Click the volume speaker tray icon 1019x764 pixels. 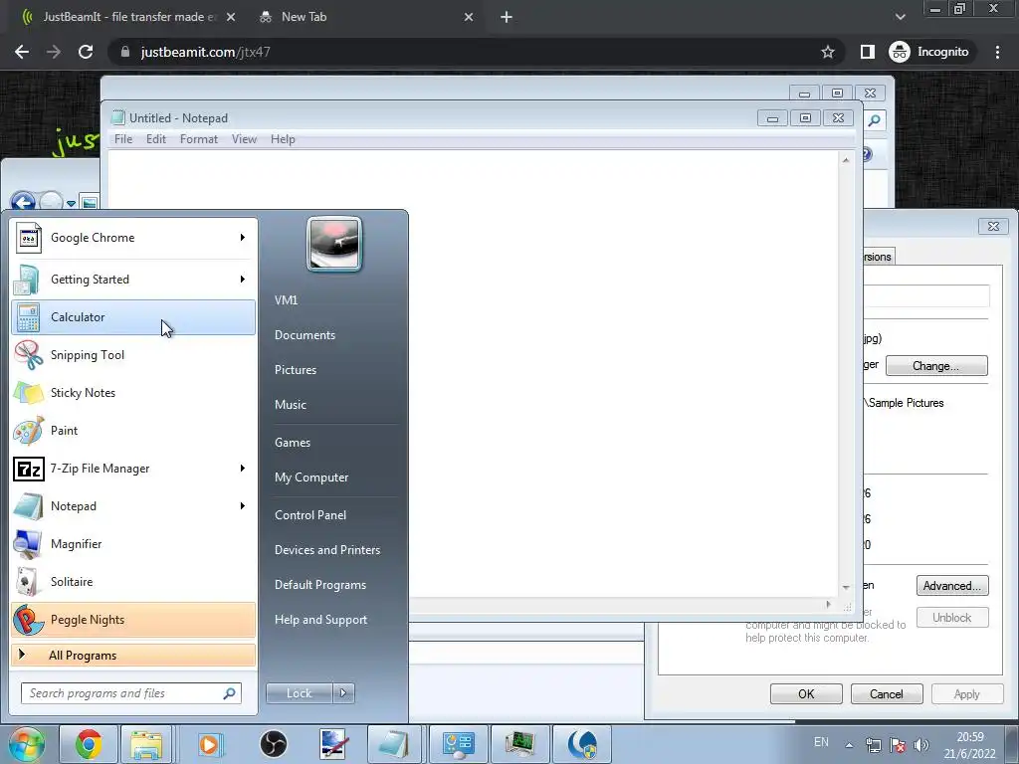pos(920,745)
